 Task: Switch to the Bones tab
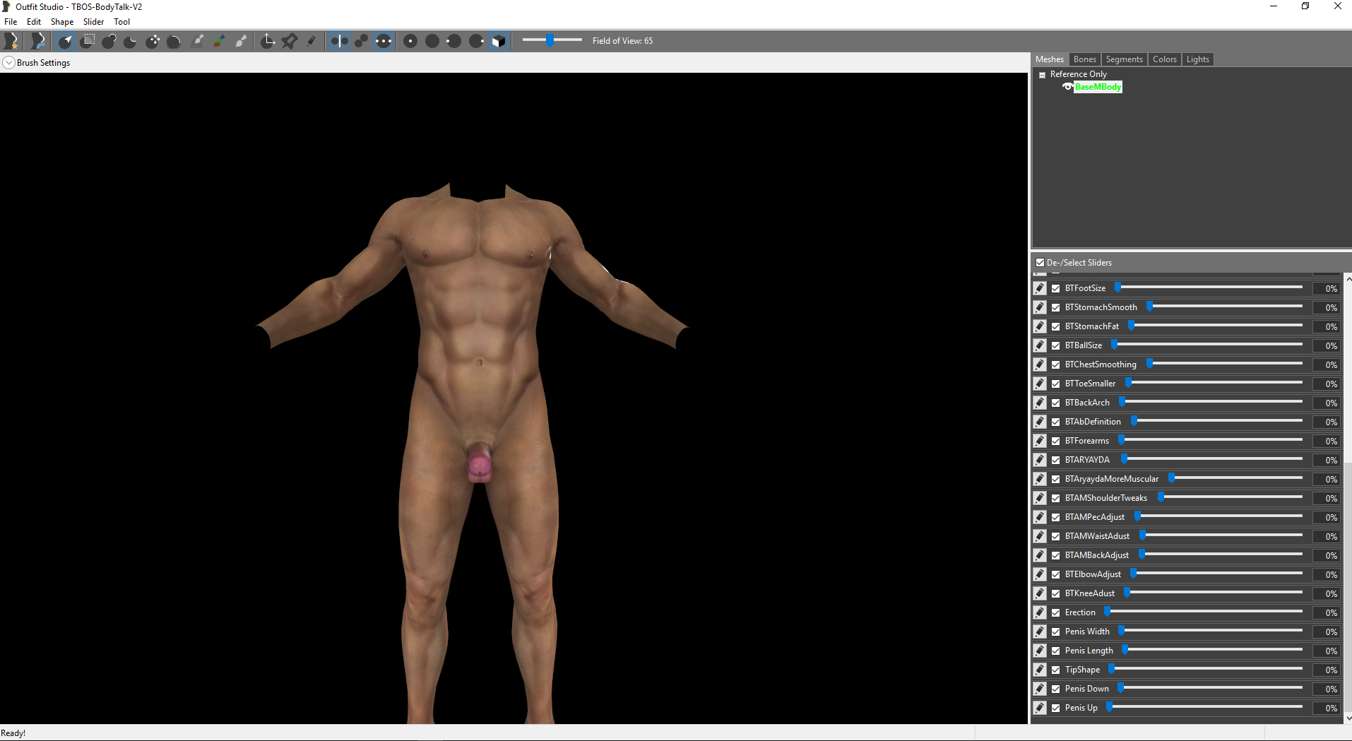click(x=1084, y=59)
